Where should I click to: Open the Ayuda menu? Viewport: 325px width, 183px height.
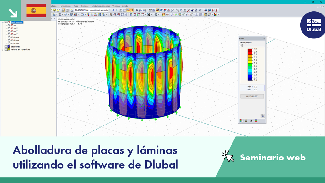pos(125,6)
